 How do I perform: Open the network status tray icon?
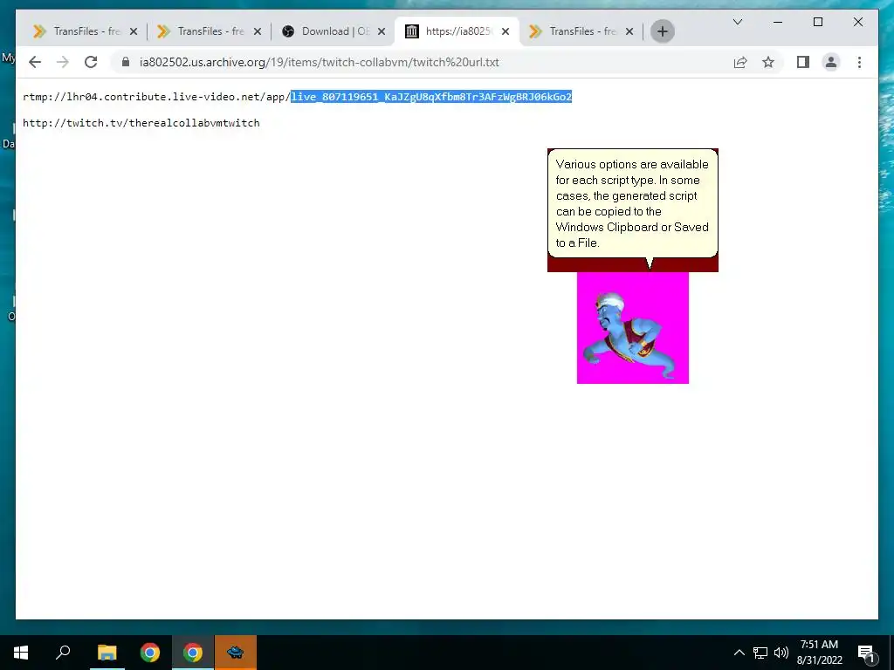point(760,653)
